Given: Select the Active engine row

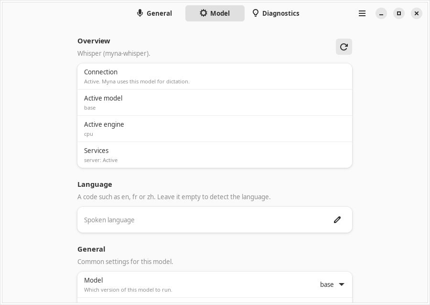Looking at the screenshot, I should point(215,129).
